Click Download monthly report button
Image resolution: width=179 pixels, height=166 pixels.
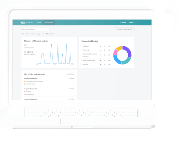124,29
